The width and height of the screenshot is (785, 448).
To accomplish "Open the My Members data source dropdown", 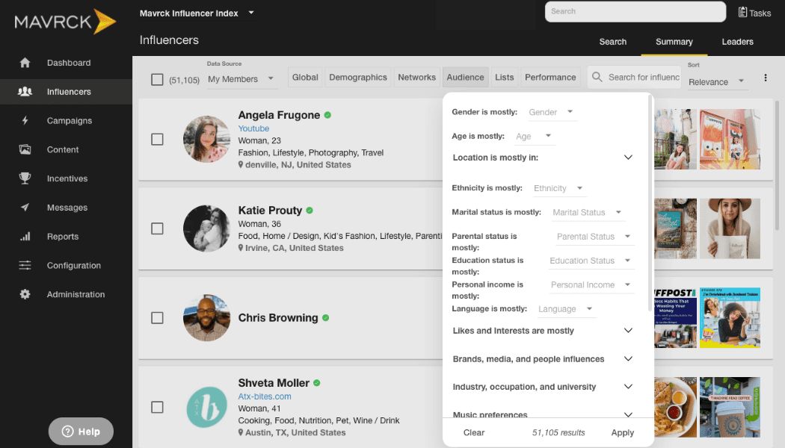I will coord(241,79).
